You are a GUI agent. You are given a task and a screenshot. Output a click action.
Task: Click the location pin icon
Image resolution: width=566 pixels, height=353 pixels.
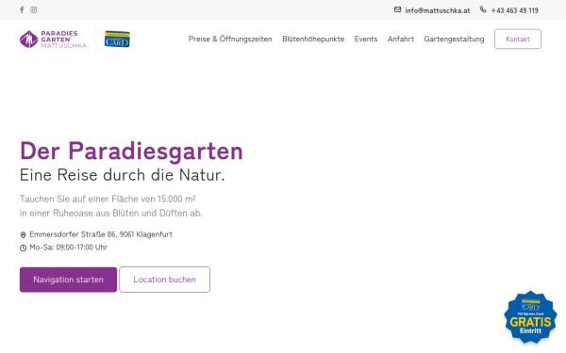(x=23, y=234)
